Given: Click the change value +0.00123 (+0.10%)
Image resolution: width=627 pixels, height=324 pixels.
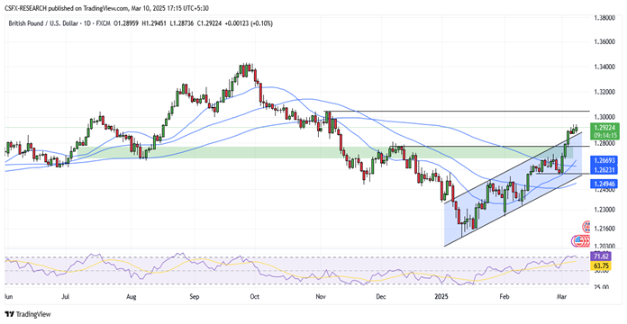Looking at the screenshot, I should pyautogui.click(x=249, y=23).
